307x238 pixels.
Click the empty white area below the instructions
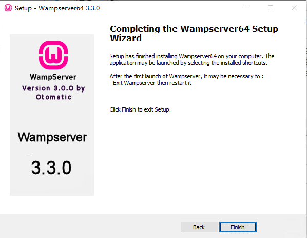[196, 161]
